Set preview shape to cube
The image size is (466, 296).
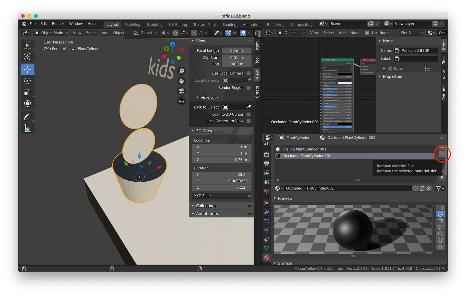(x=440, y=221)
